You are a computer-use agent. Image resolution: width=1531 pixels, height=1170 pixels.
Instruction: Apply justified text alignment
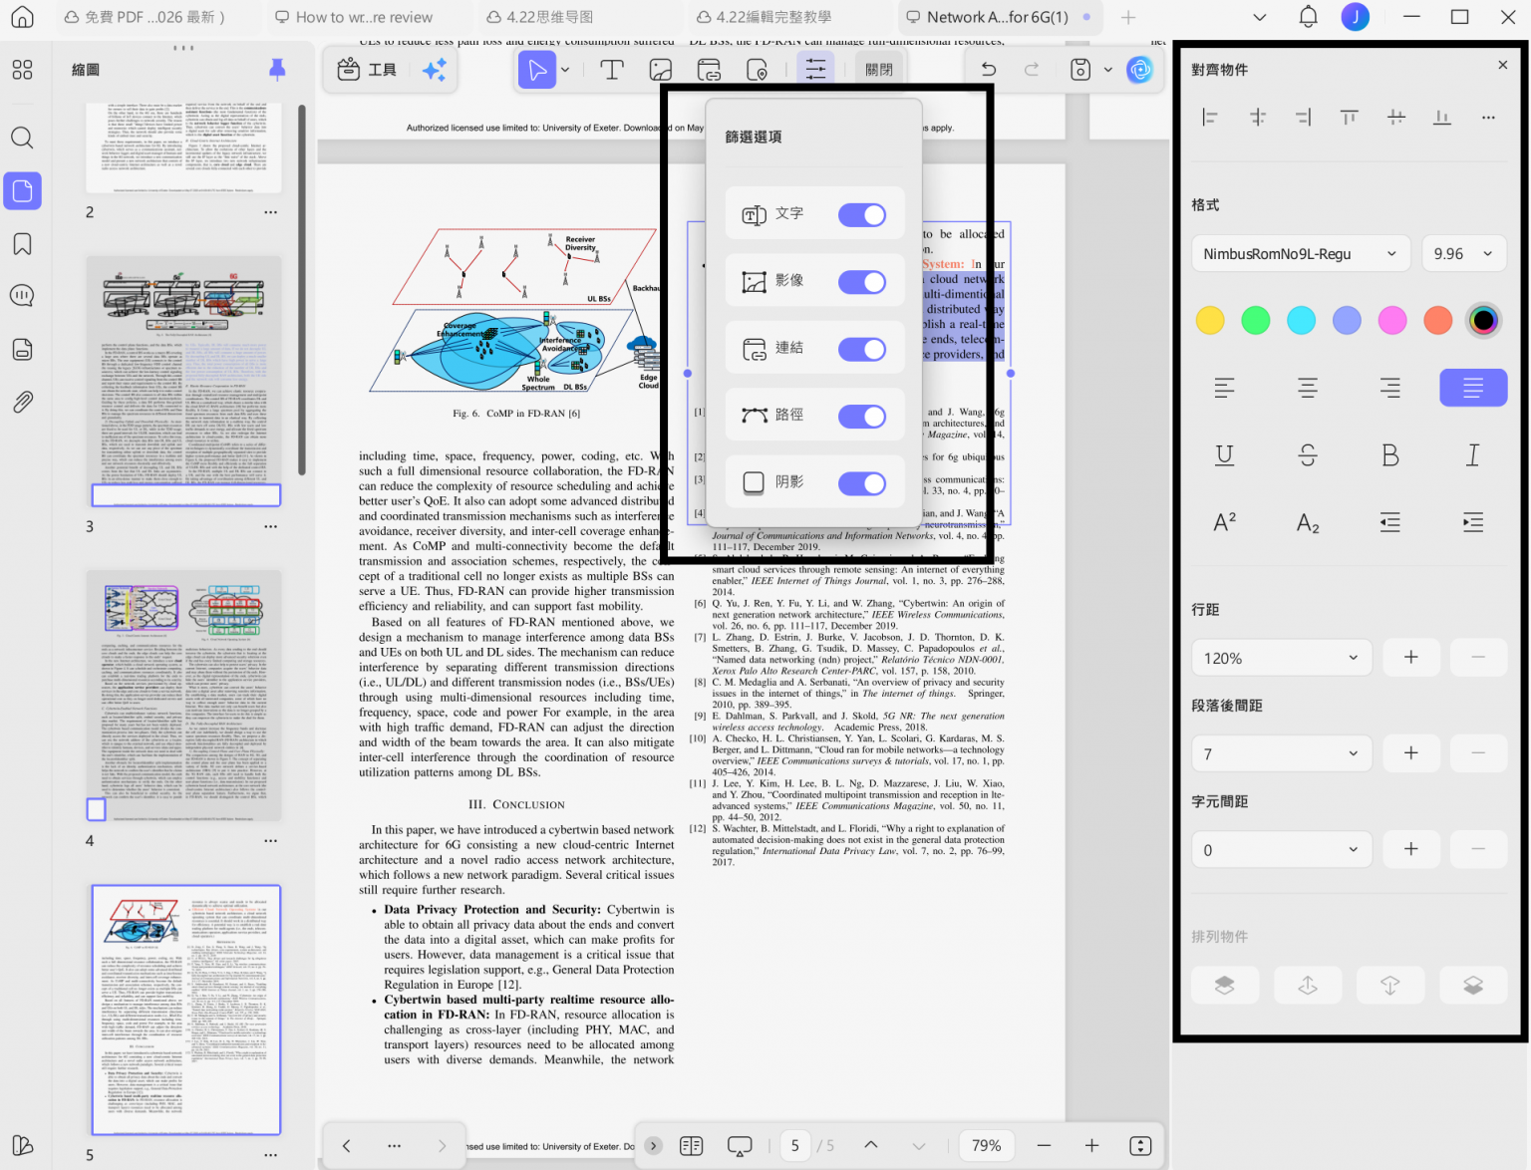pos(1473,388)
